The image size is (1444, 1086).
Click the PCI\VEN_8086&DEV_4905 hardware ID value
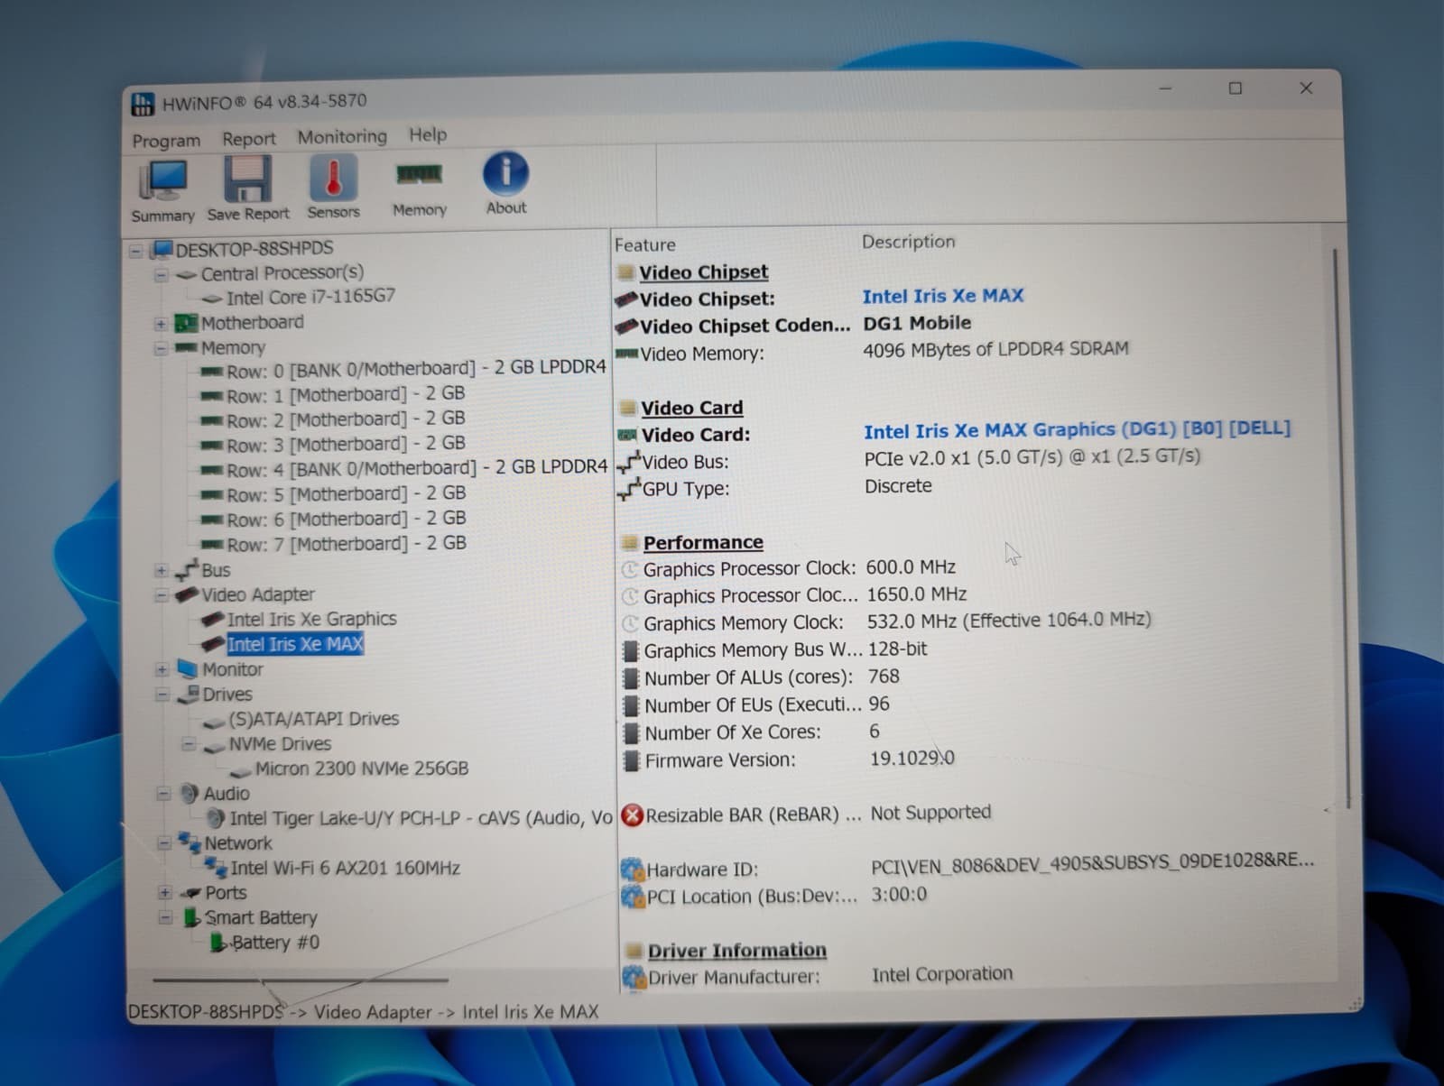click(1092, 861)
